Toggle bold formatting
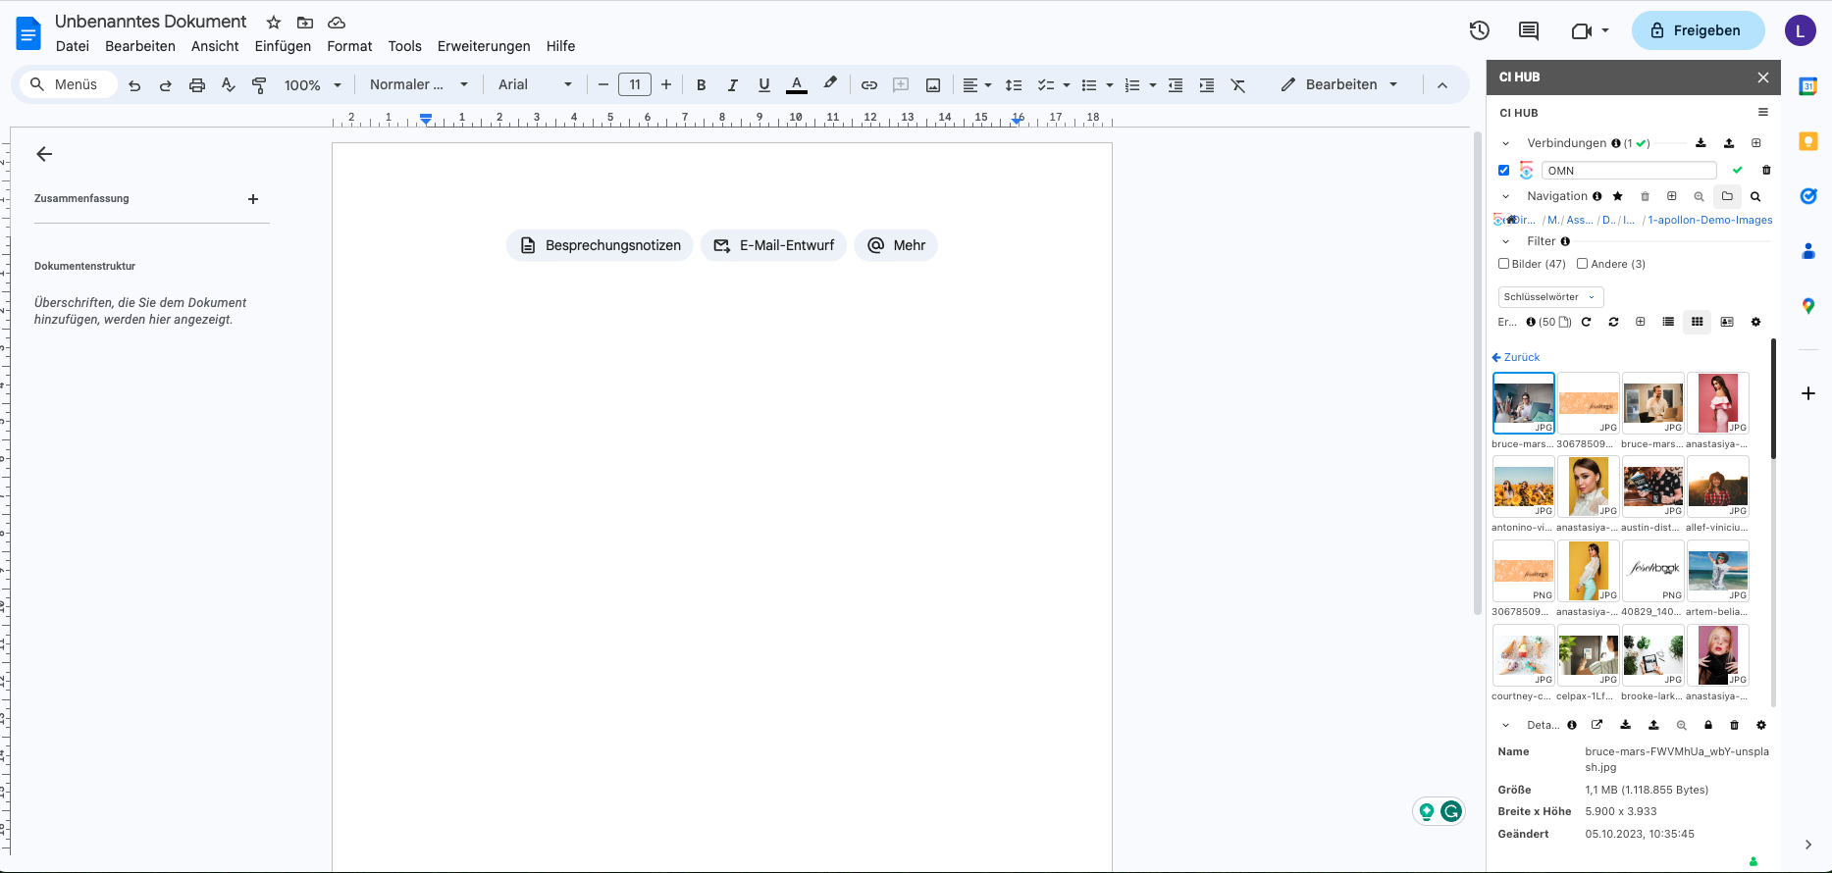Screen dimensions: 1832x873 point(701,85)
